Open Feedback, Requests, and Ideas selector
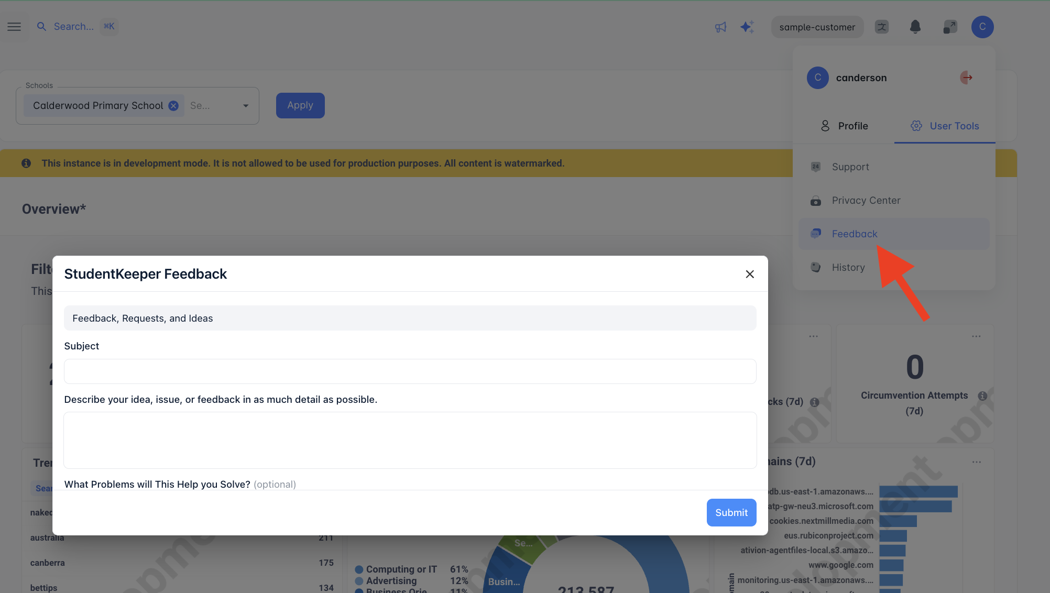Image resolution: width=1050 pixels, height=593 pixels. pyautogui.click(x=410, y=318)
